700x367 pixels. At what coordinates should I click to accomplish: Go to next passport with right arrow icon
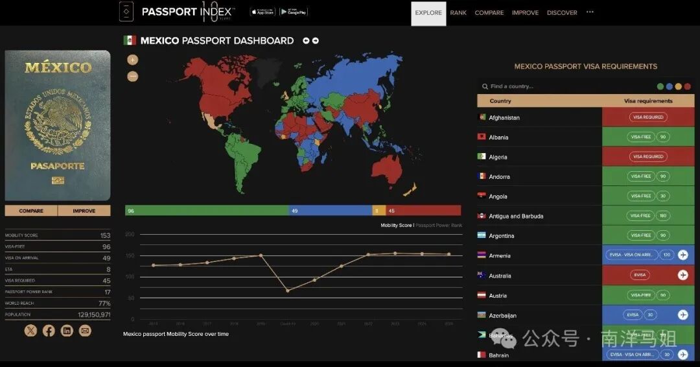(316, 41)
